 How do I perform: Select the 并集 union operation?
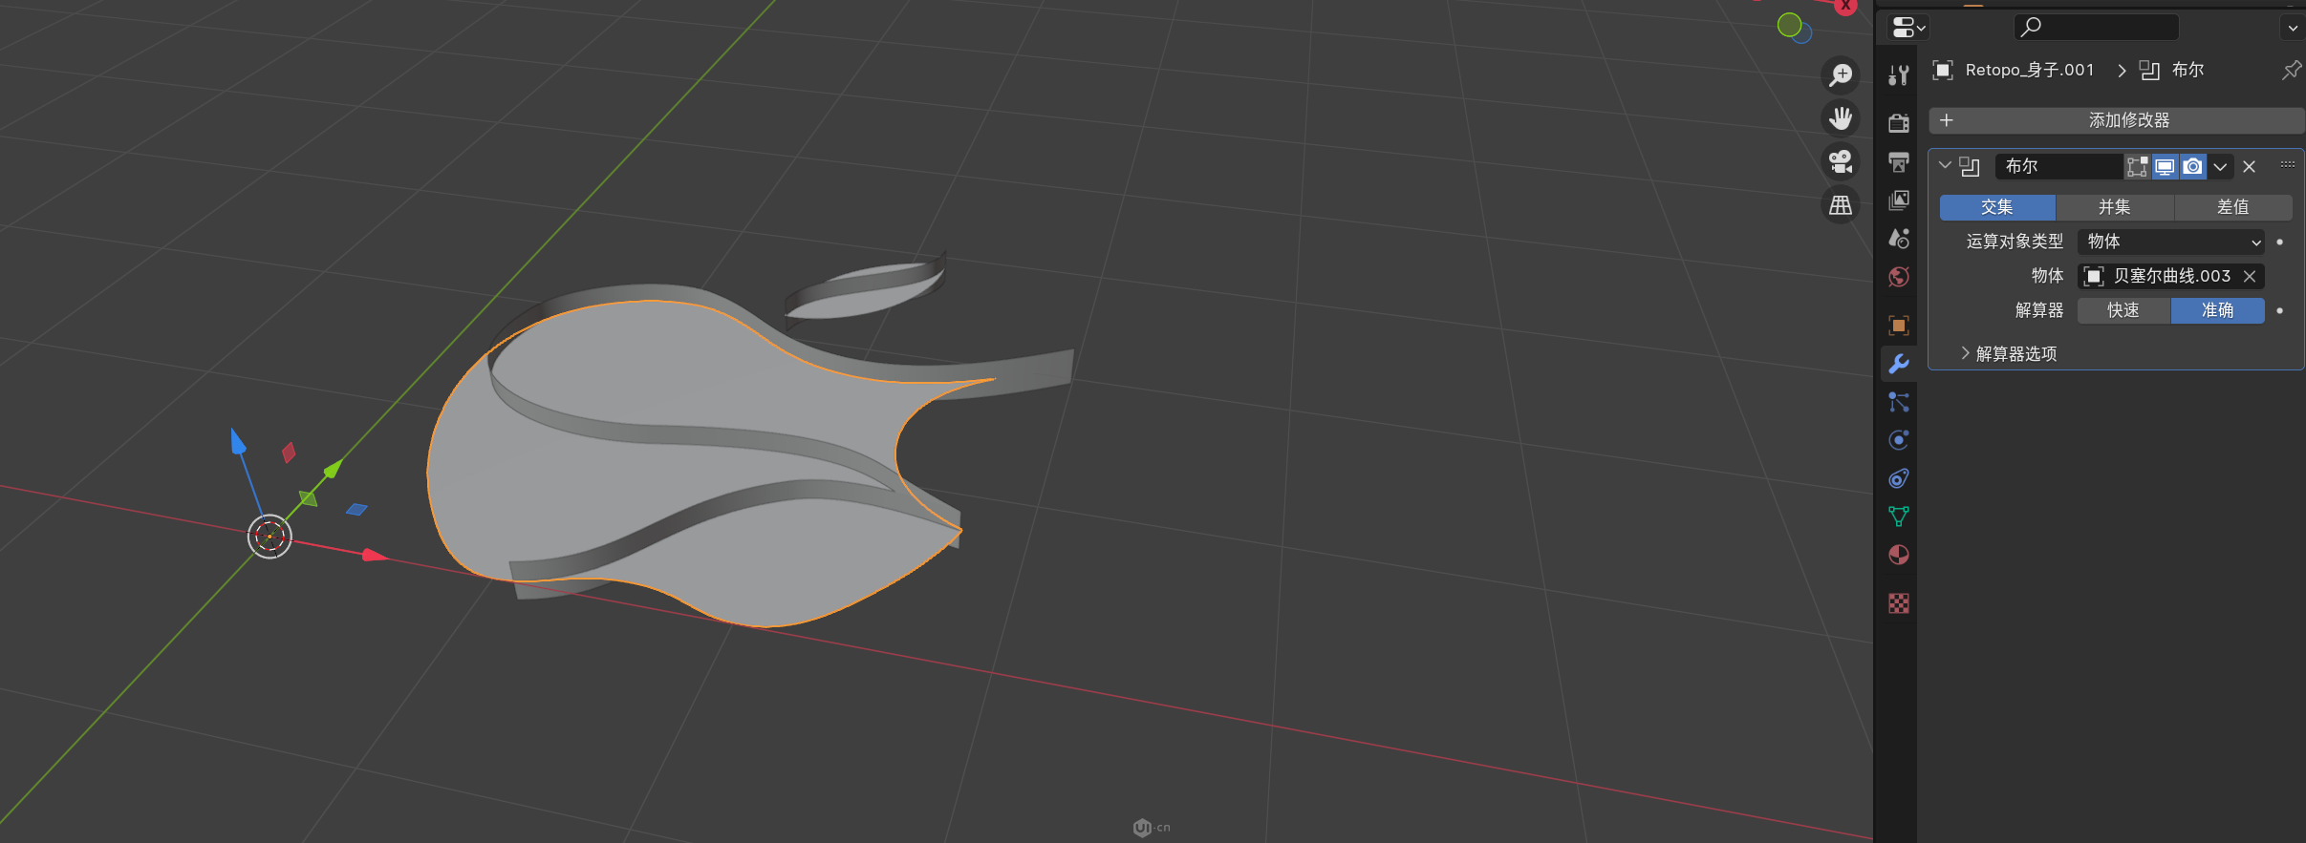[2115, 207]
